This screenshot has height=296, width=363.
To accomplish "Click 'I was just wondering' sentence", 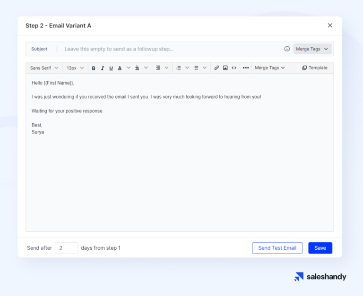I will point(146,97).
